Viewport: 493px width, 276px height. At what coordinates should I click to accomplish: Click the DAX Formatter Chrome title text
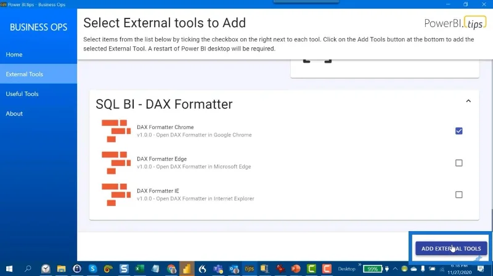[x=165, y=127]
